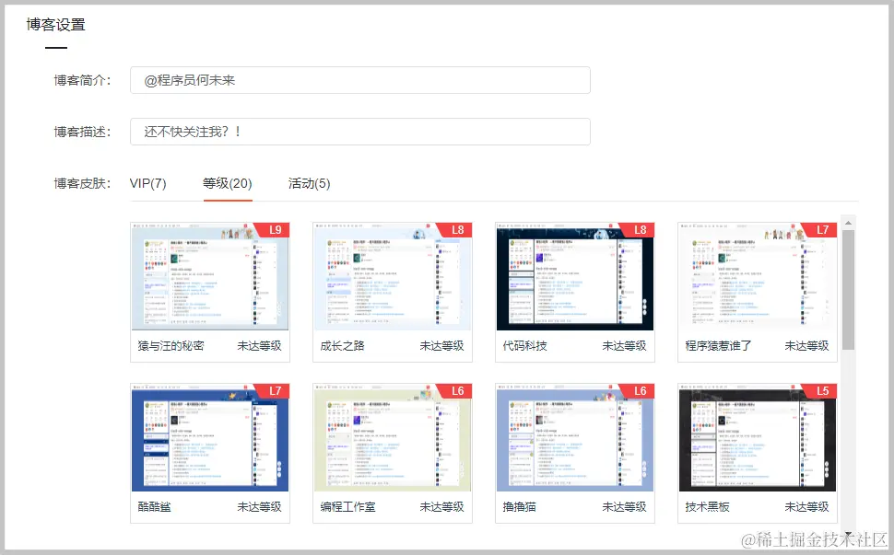Click the L6 badge on 撸撸猫 skin
The width and height of the screenshot is (894, 555).
coord(641,390)
